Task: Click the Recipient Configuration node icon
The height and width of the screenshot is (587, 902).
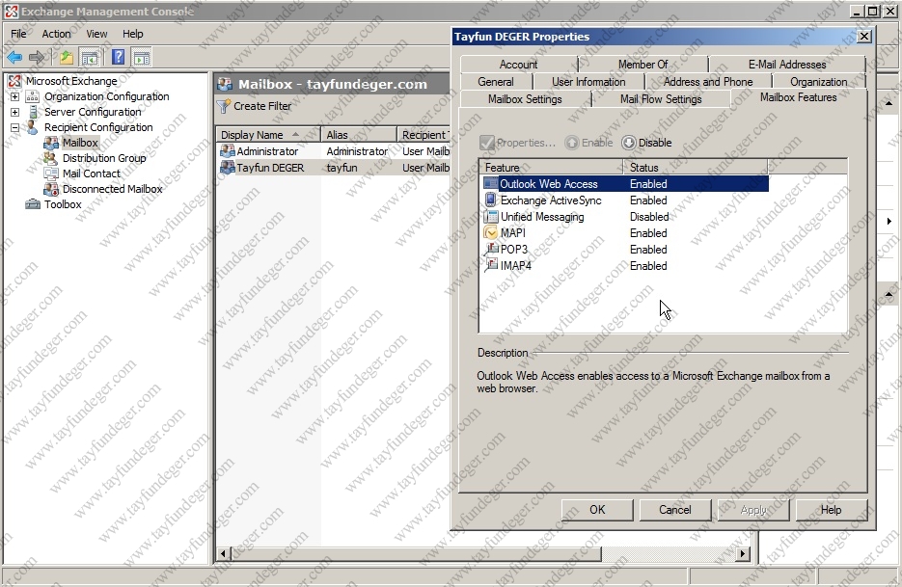Action: tap(34, 127)
